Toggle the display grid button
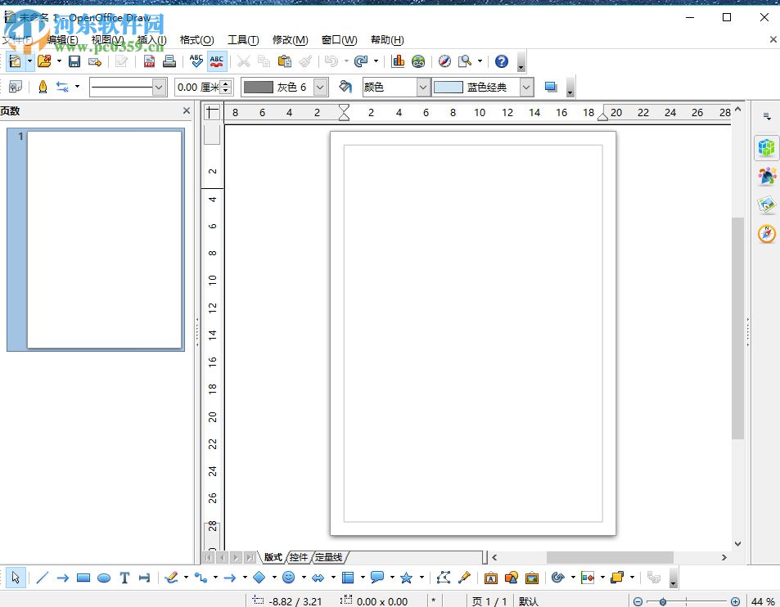 point(16,87)
